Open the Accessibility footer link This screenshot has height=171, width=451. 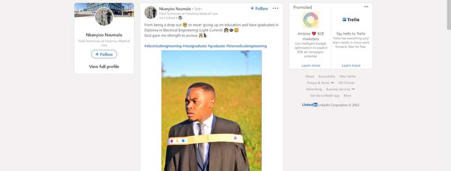(x=327, y=76)
